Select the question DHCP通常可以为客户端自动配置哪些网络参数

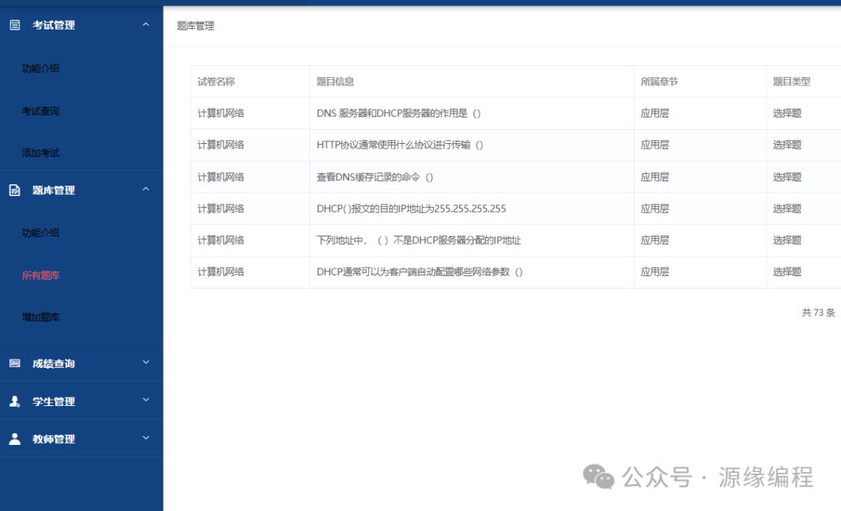(420, 271)
